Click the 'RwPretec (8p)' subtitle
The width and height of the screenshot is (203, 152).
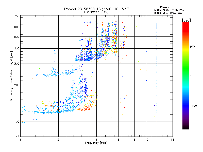tap(96, 12)
